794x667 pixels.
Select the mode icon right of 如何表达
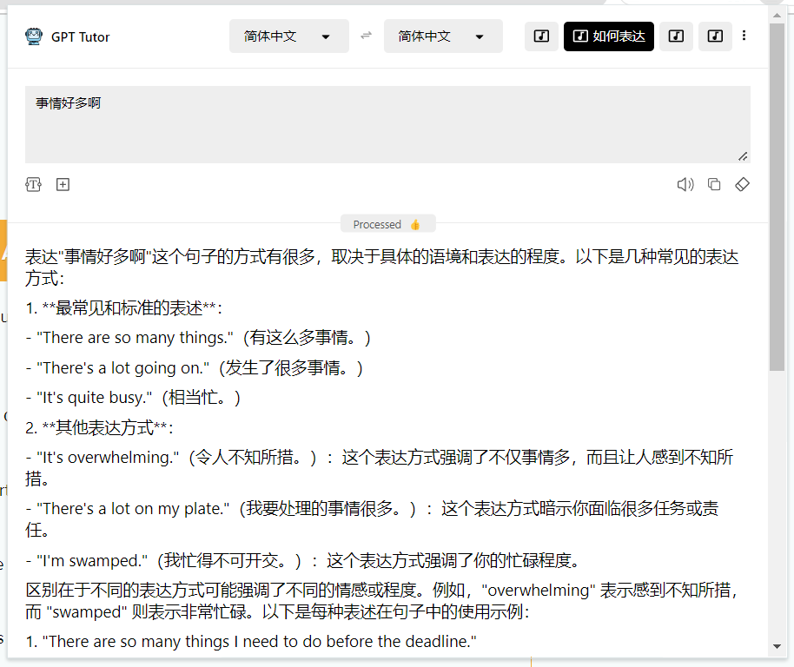tap(676, 36)
